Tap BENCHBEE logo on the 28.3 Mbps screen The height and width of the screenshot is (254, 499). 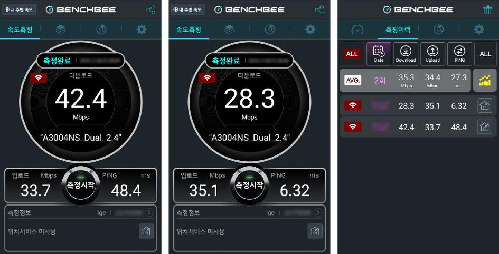(x=249, y=9)
